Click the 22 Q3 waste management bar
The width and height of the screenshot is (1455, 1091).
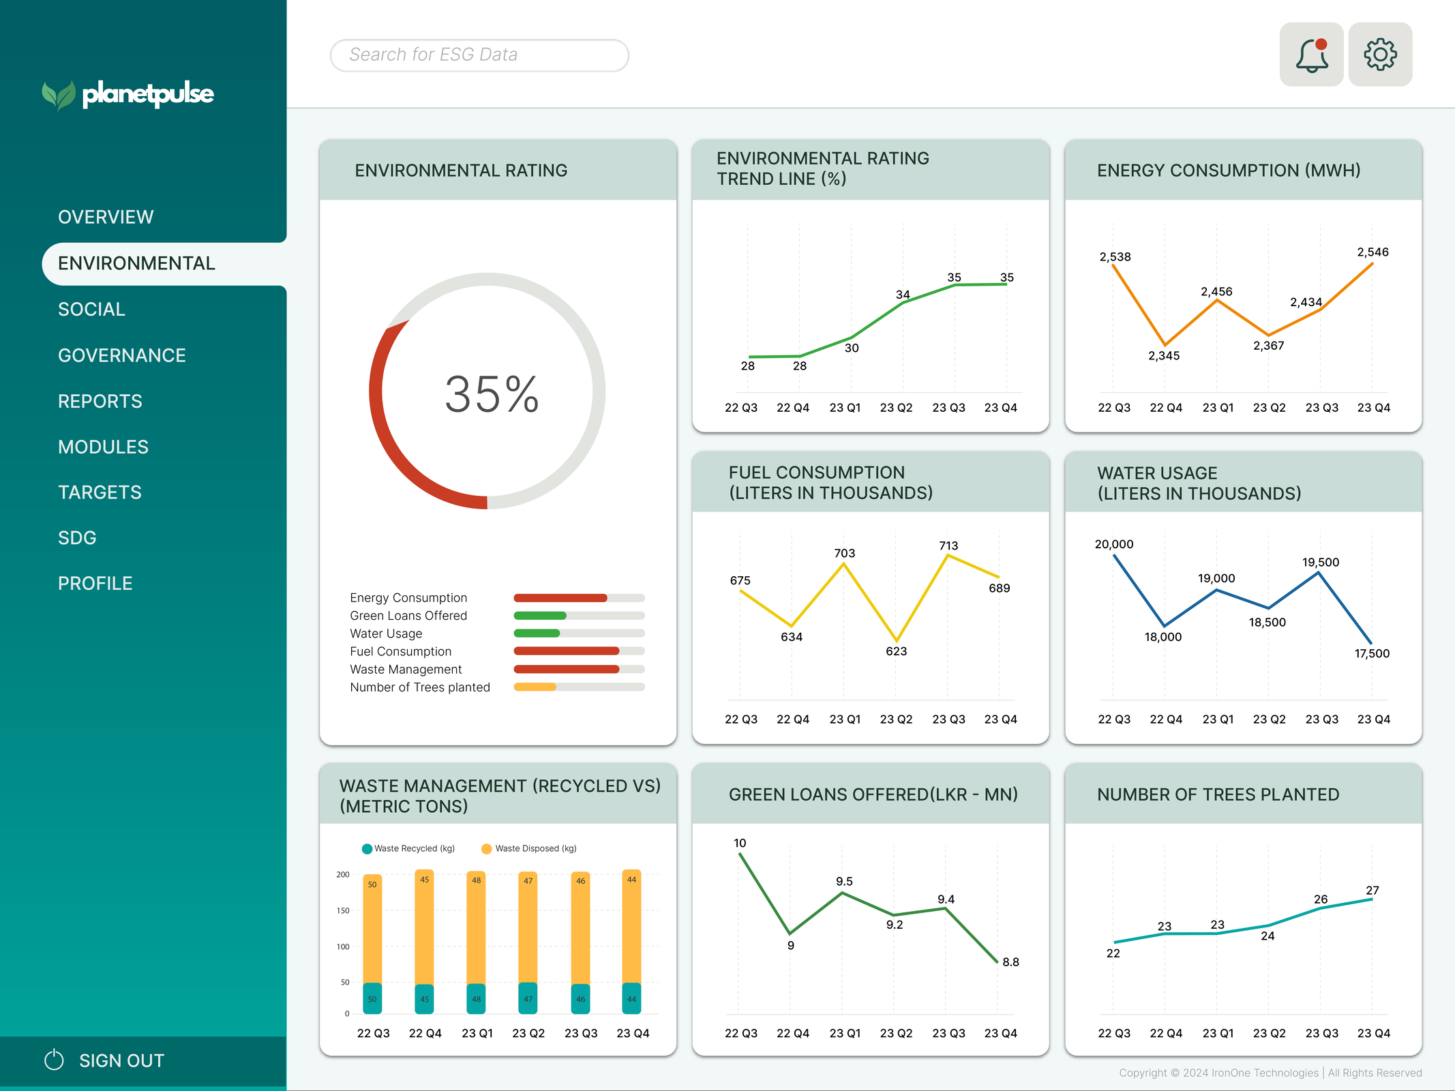click(372, 944)
